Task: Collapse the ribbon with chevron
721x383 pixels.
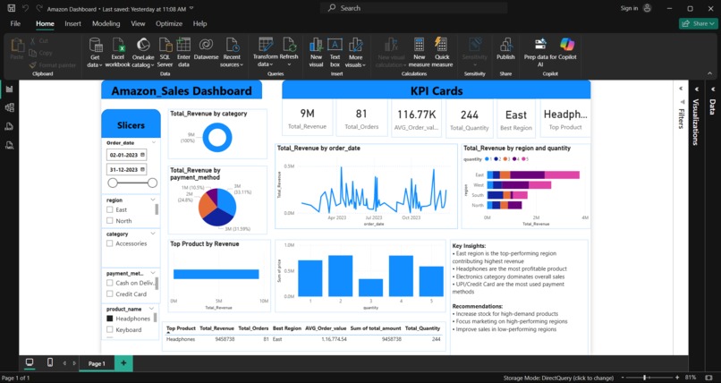Action: 709,73
